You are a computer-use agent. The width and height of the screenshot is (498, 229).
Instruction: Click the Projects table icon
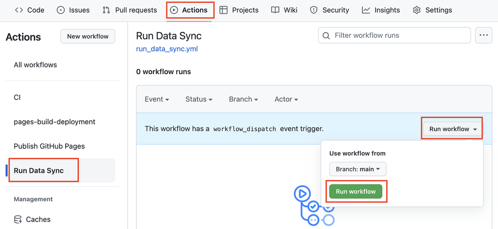coord(224,10)
